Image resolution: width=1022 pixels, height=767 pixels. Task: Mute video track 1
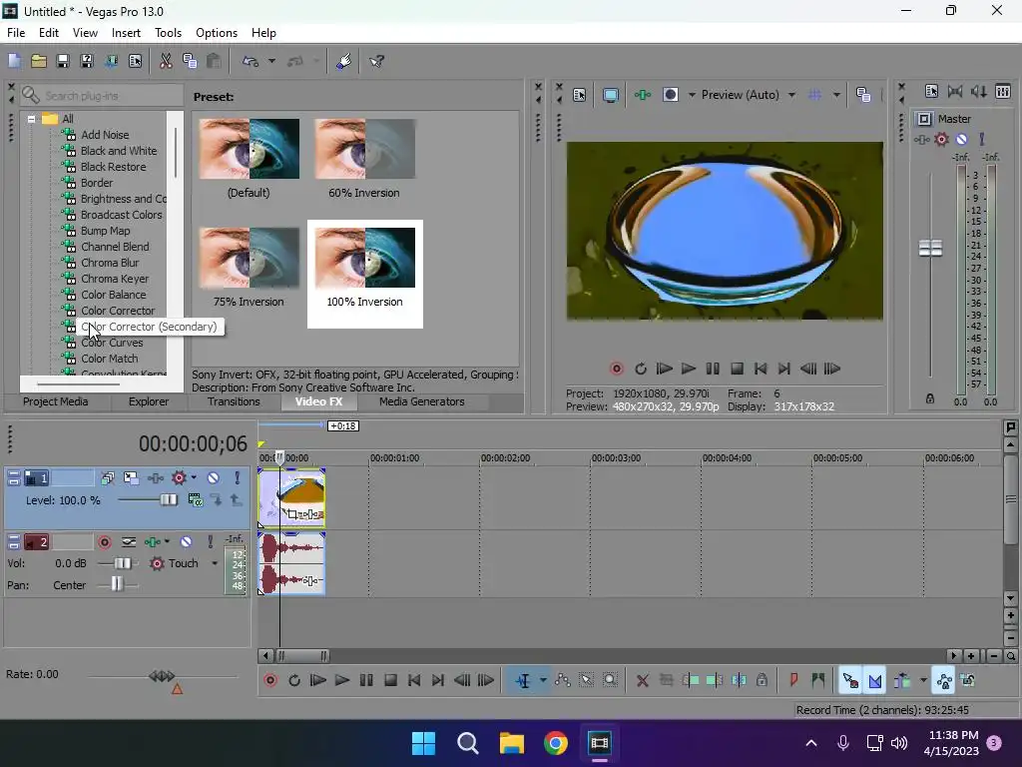214,478
